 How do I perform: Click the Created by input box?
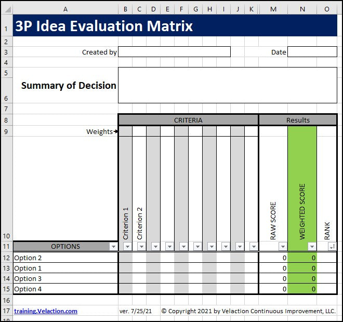point(174,52)
